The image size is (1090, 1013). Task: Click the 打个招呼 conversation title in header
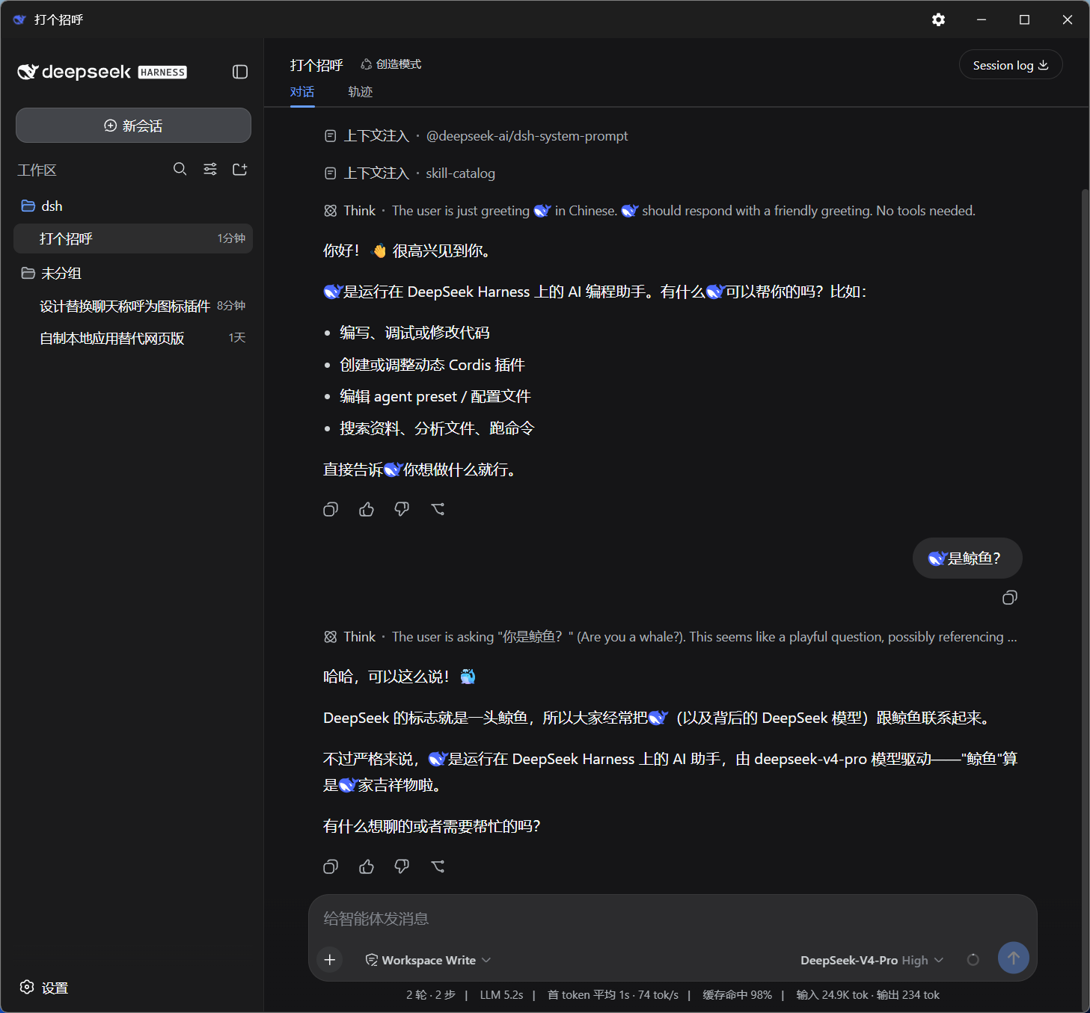[316, 65]
